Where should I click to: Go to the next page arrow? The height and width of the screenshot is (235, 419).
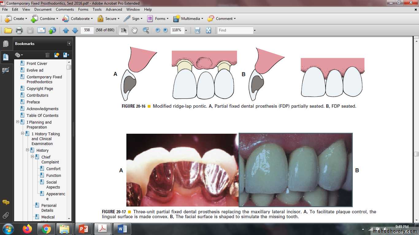(75, 30)
